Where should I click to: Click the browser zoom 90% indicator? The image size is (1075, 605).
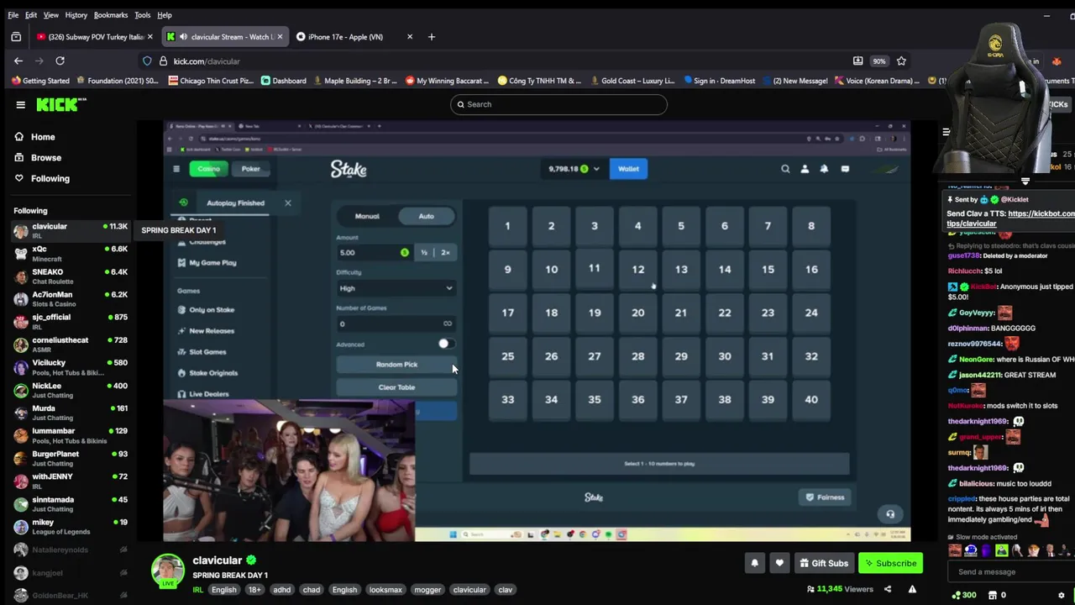tap(878, 60)
